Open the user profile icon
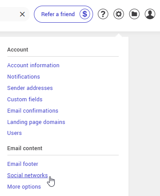 click(150, 14)
